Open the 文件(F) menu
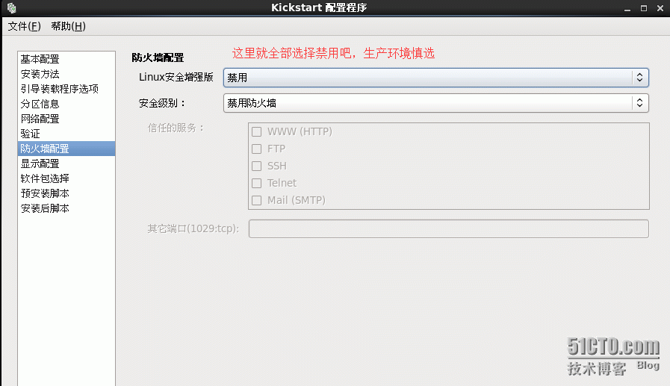This screenshot has width=670, height=386. [x=25, y=26]
